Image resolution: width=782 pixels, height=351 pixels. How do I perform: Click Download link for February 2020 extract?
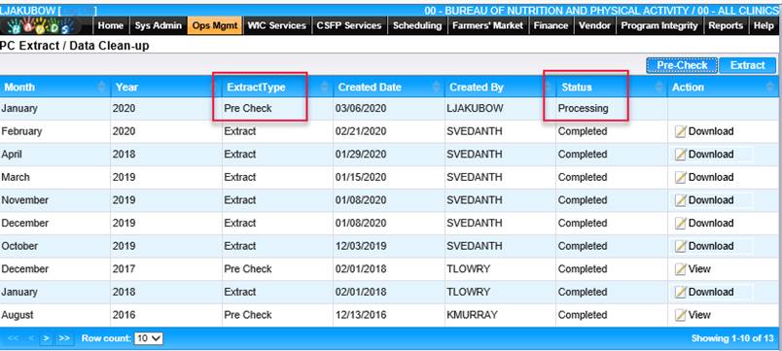click(711, 131)
